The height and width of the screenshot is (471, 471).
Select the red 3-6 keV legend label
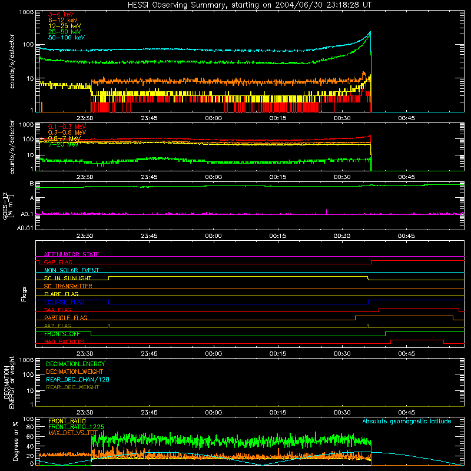(x=61, y=14)
